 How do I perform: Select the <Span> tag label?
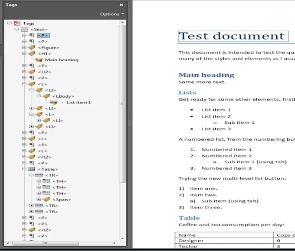coord(62,200)
